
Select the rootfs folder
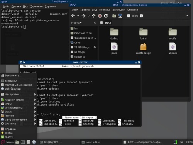(173, 34)
